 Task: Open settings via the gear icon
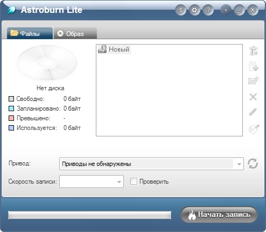point(194,10)
